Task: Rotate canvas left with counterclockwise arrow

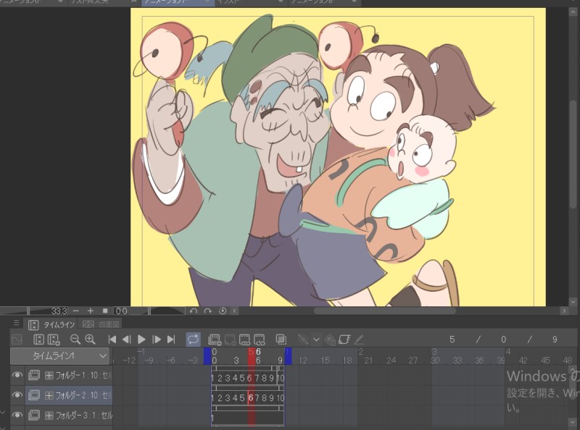Action: pyautogui.click(x=193, y=311)
